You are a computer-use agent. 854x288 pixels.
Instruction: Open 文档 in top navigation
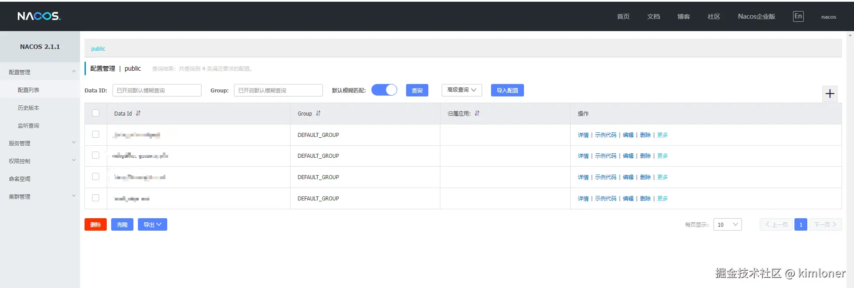(653, 16)
